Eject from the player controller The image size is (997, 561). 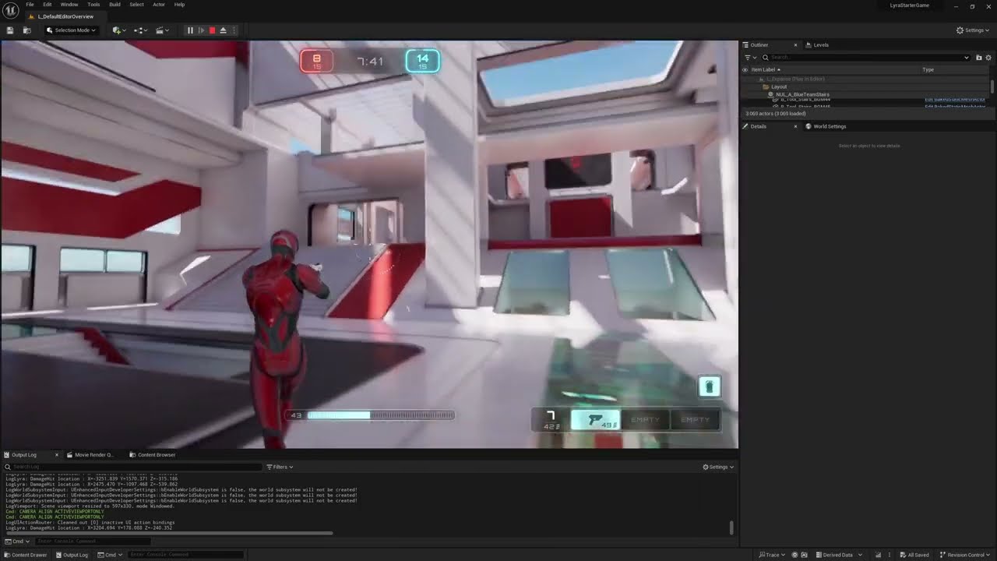click(223, 30)
